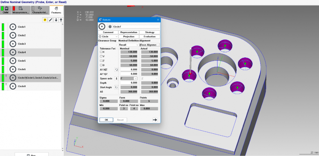Viewport: 319px width, 156px height.
Task: Switch to the CMM tab
Action: point(5,10)
